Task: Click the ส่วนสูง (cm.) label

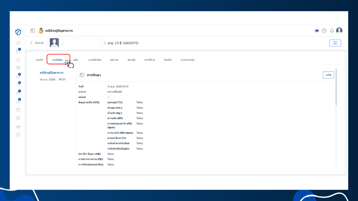Action: tap(115, 108)
